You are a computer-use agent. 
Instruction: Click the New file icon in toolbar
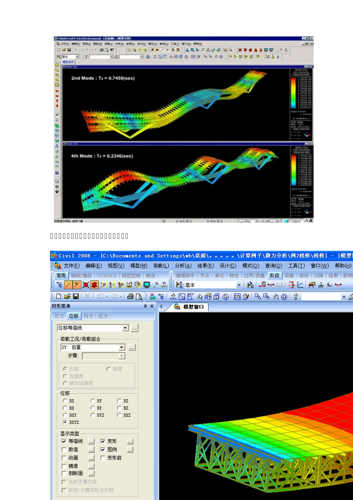[x=59, y=297]
